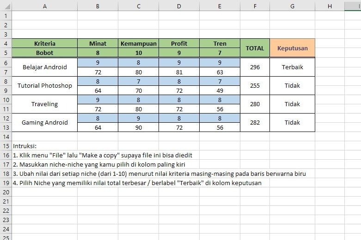Select the Traveling total 280 cell
This screenshot has height=240, width=361.
point(255,104)
